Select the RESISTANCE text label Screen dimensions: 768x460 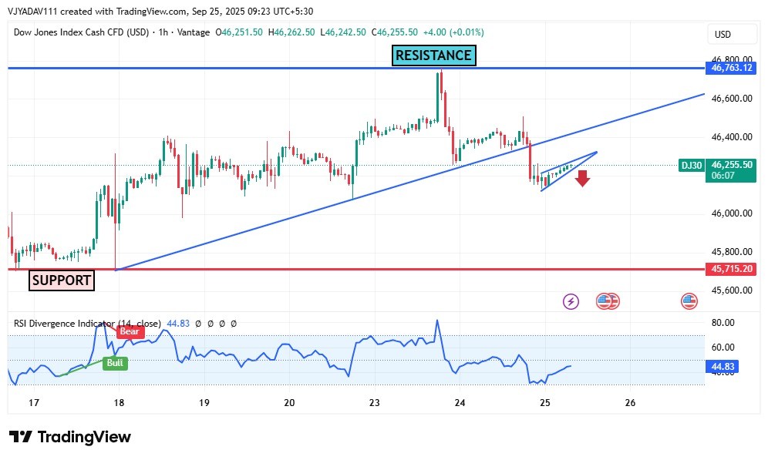click(x=433, y=55)
